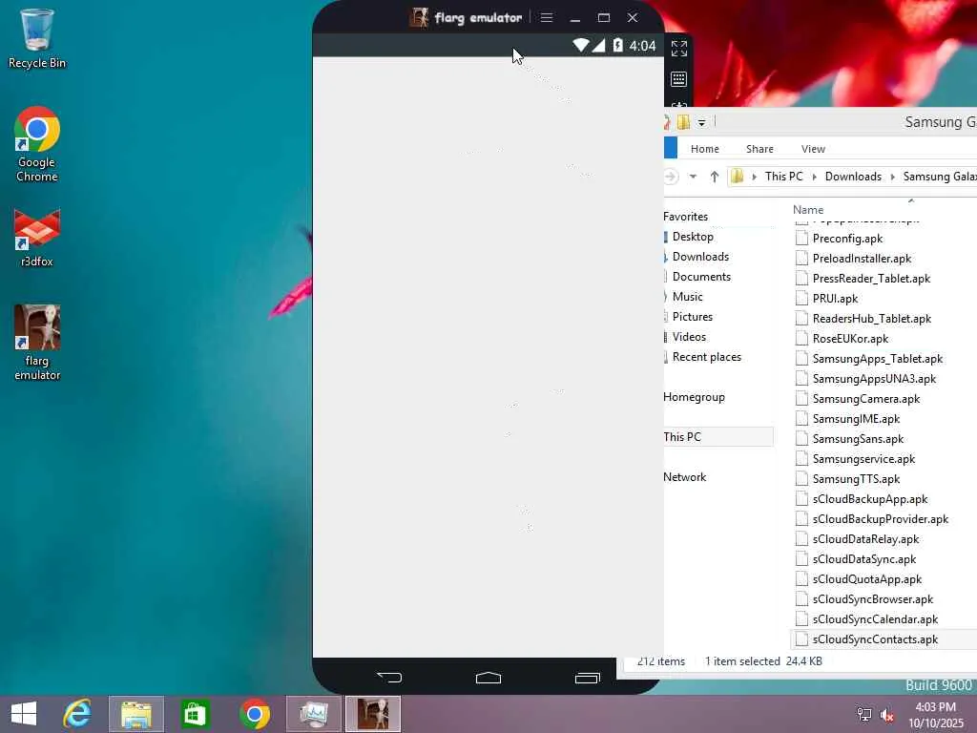The image size is (977, 733).
Task: Switch to Task Manager taskbar button
Action: [313, 714]
